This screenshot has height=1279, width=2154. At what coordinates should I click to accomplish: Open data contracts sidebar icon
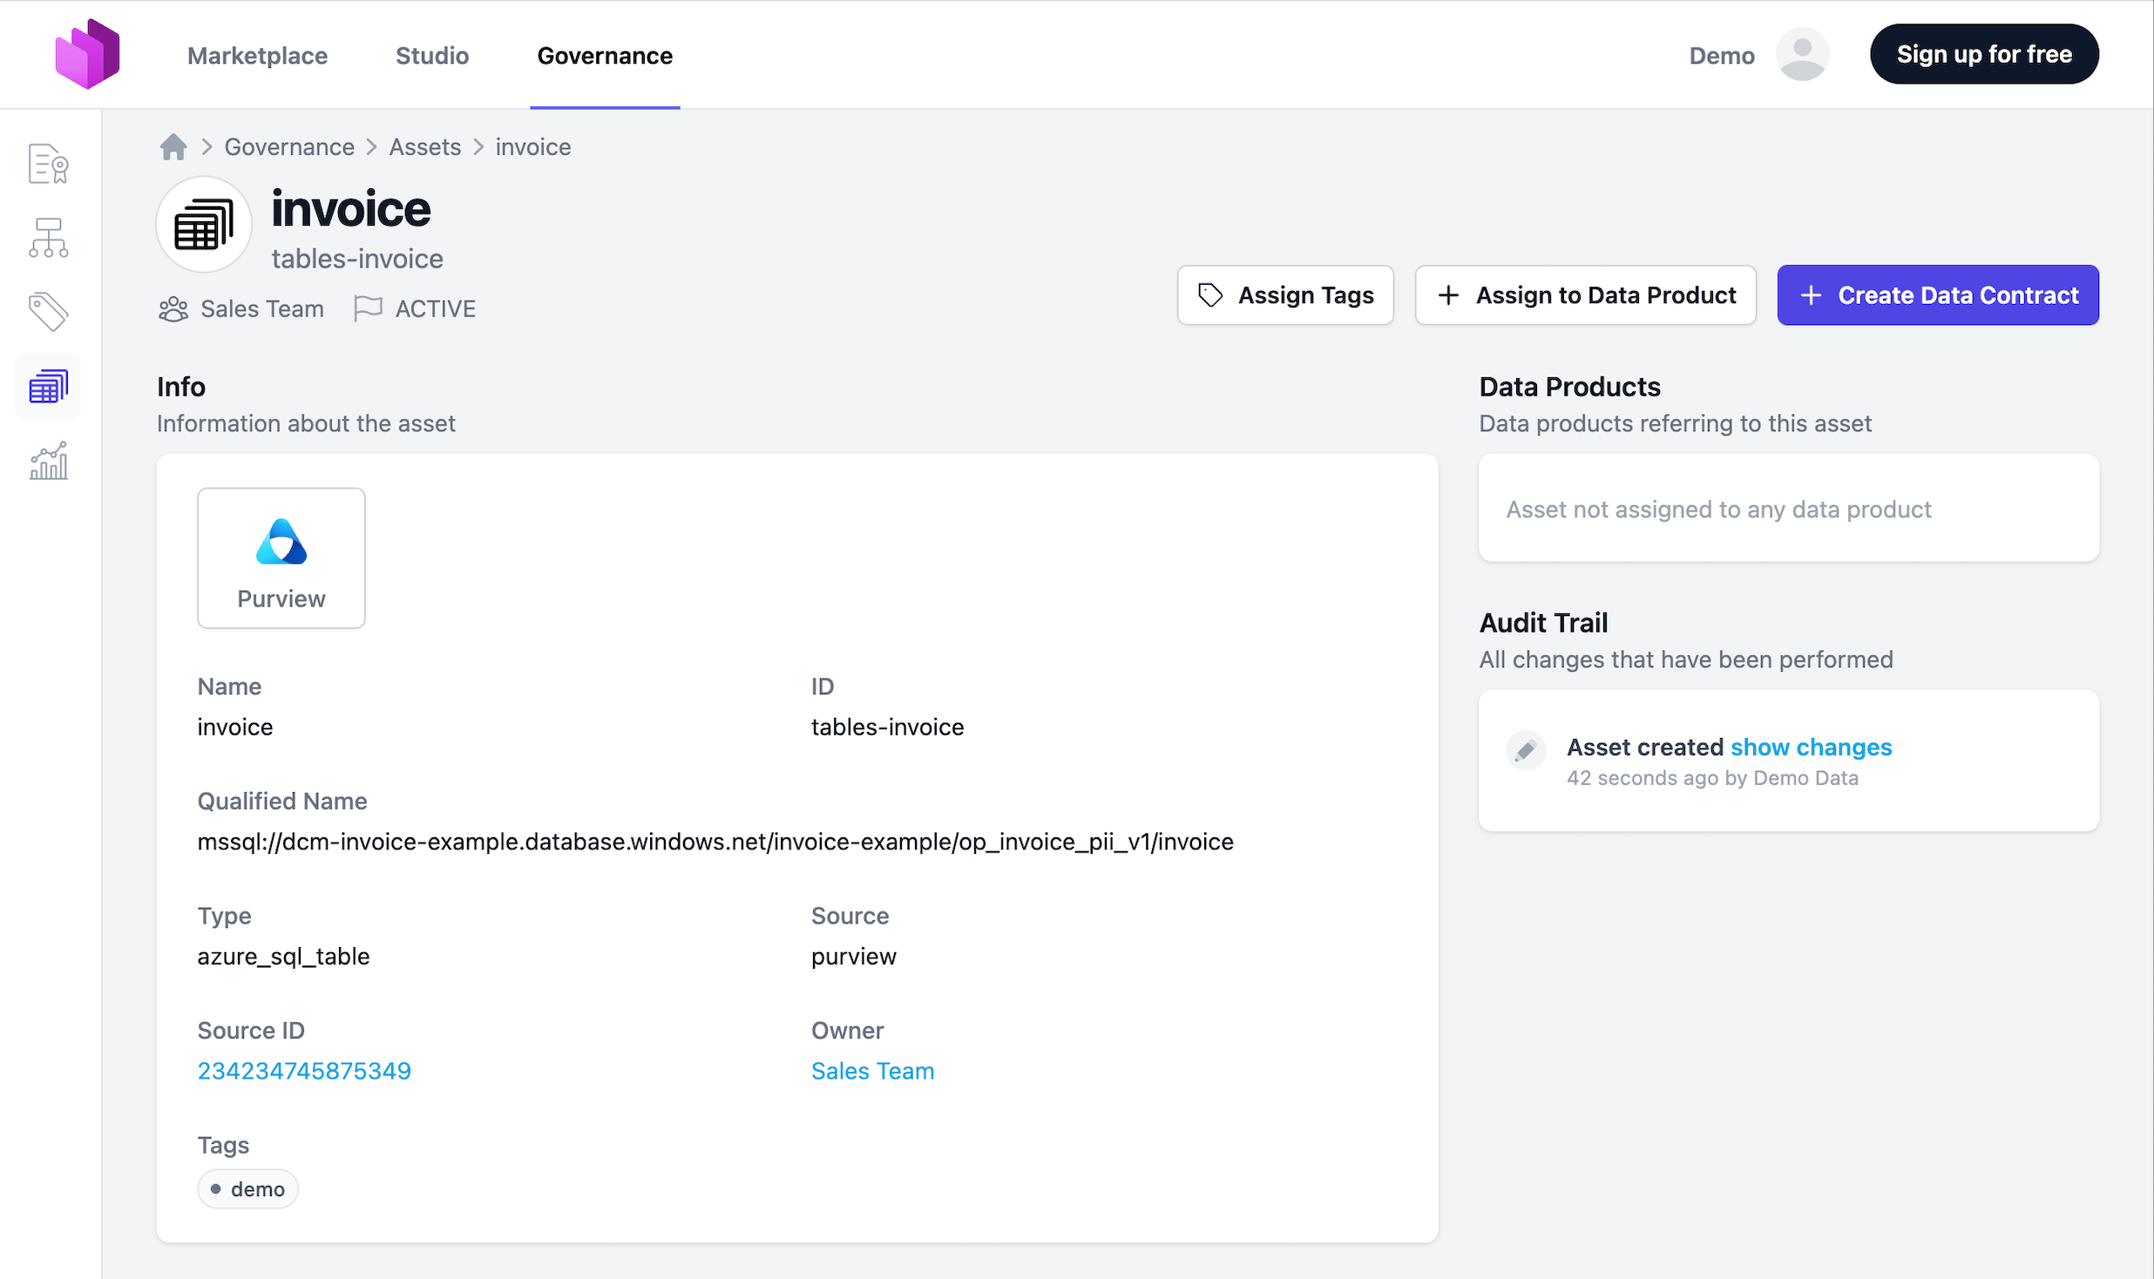point(49,163)
